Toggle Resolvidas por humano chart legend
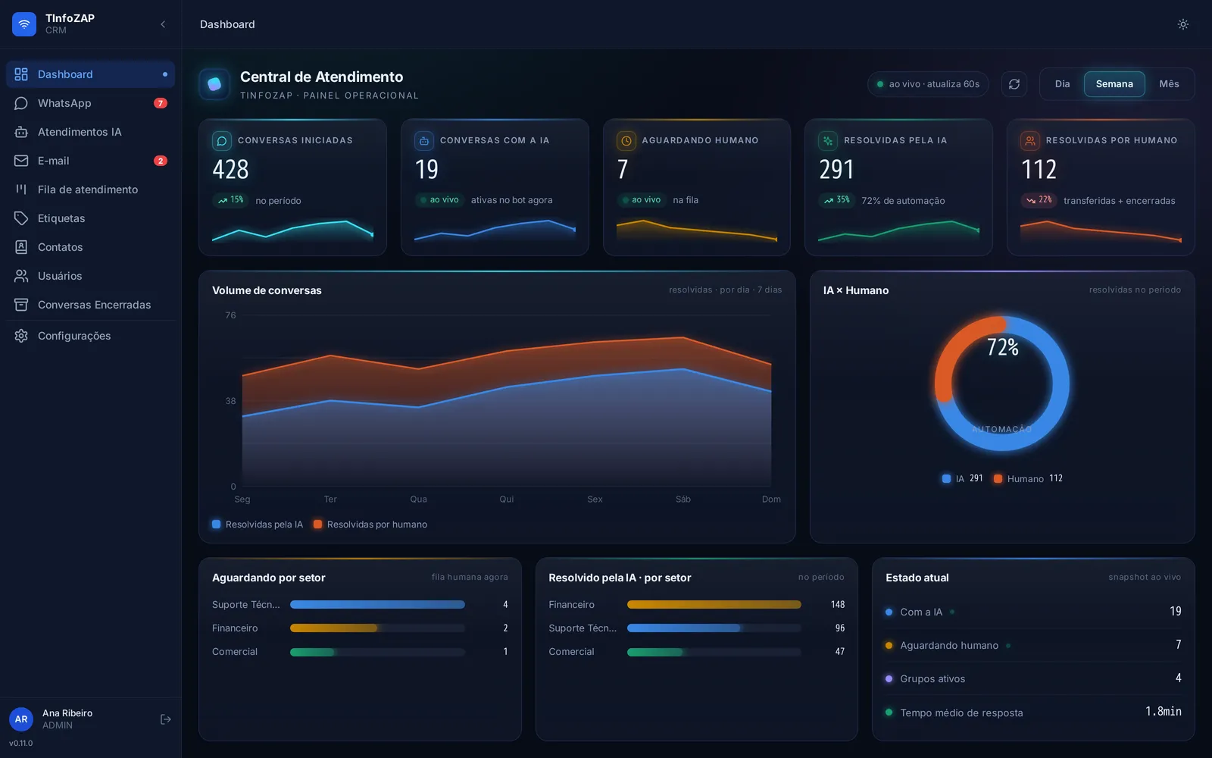This screenshot has height=758, width=1212. coord(370,525)
